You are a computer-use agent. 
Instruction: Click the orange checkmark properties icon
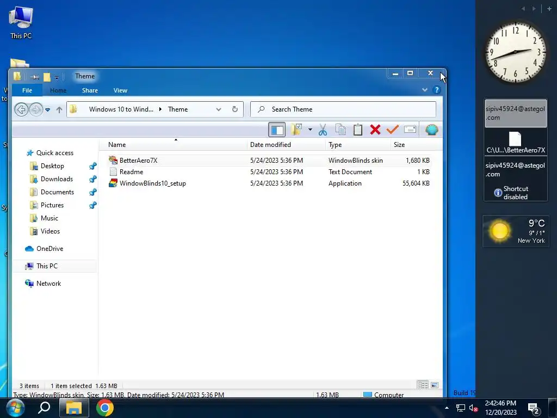tap(393, 130)
